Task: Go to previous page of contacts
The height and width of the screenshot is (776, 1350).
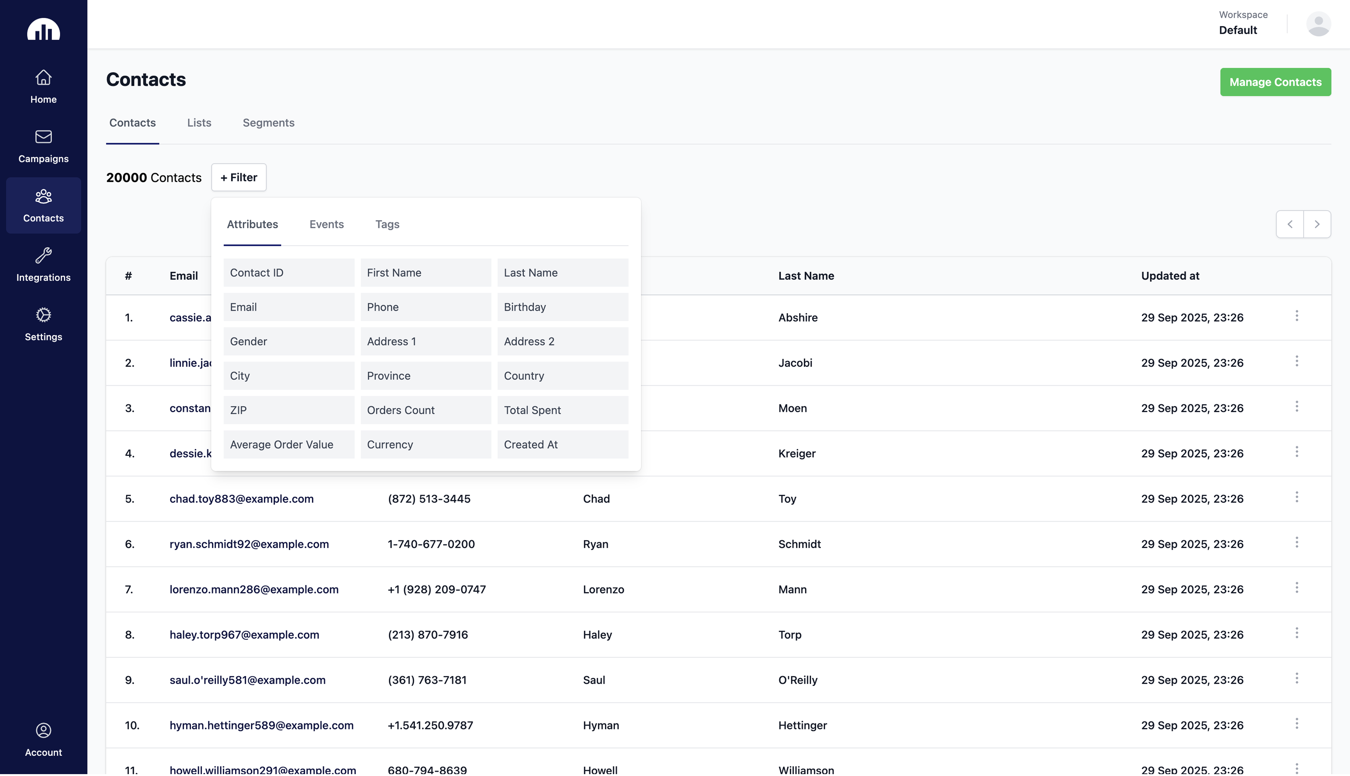Action: pos(1289,224)
